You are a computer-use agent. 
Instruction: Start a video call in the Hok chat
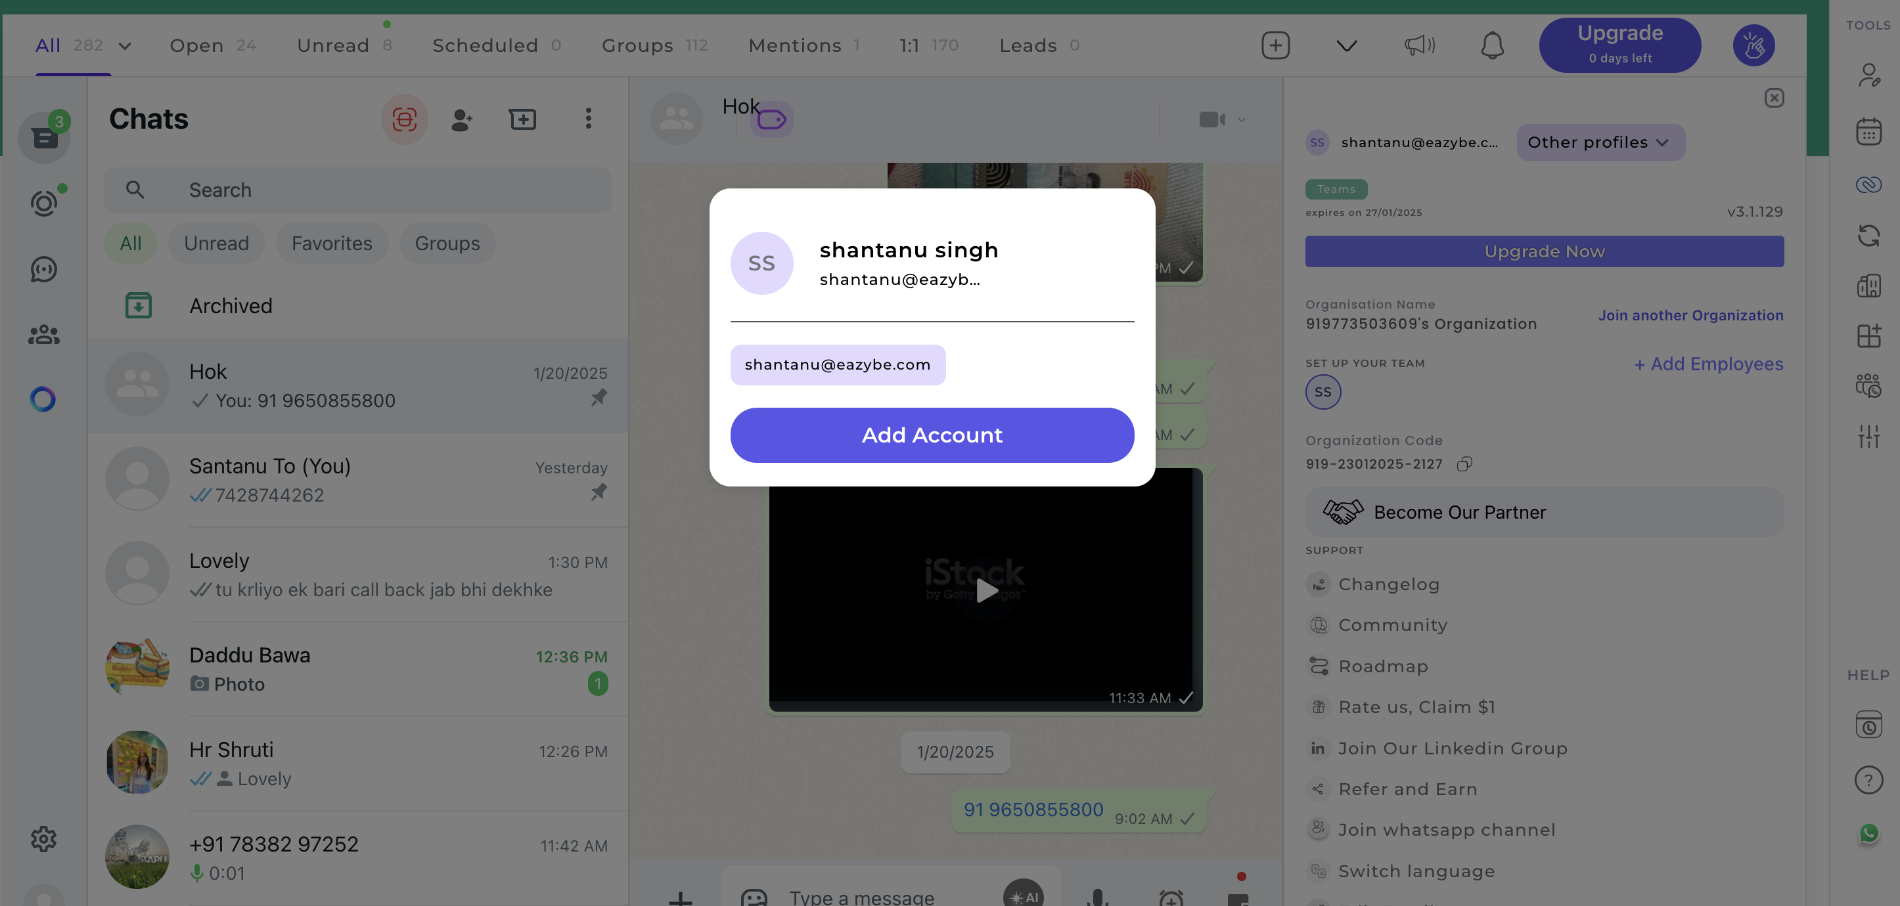point(1210,119)
